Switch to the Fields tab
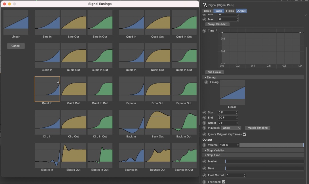This screenshot has width=309, height=184. (230, 11)
